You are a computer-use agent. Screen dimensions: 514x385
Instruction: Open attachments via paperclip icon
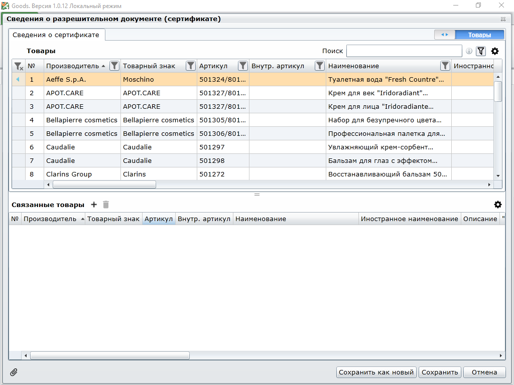(x=14, y=372)
